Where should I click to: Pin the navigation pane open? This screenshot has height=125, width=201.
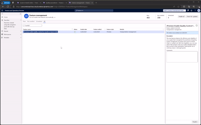(x=20, y=14)
